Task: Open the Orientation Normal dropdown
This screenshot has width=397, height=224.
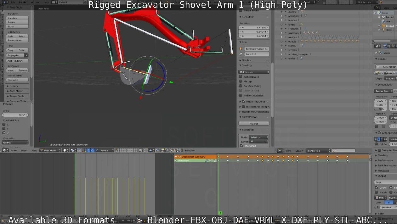Action: coord(15,143)
